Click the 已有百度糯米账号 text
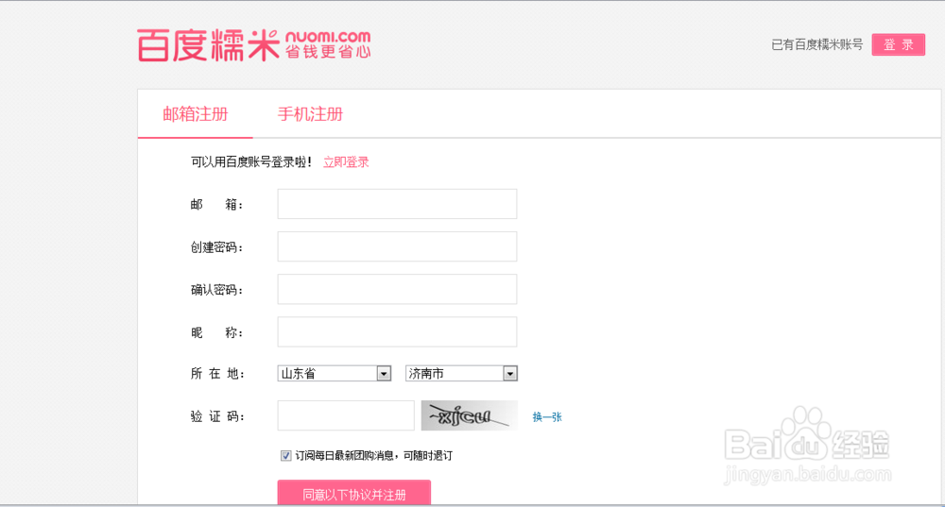 pos(817,44)
